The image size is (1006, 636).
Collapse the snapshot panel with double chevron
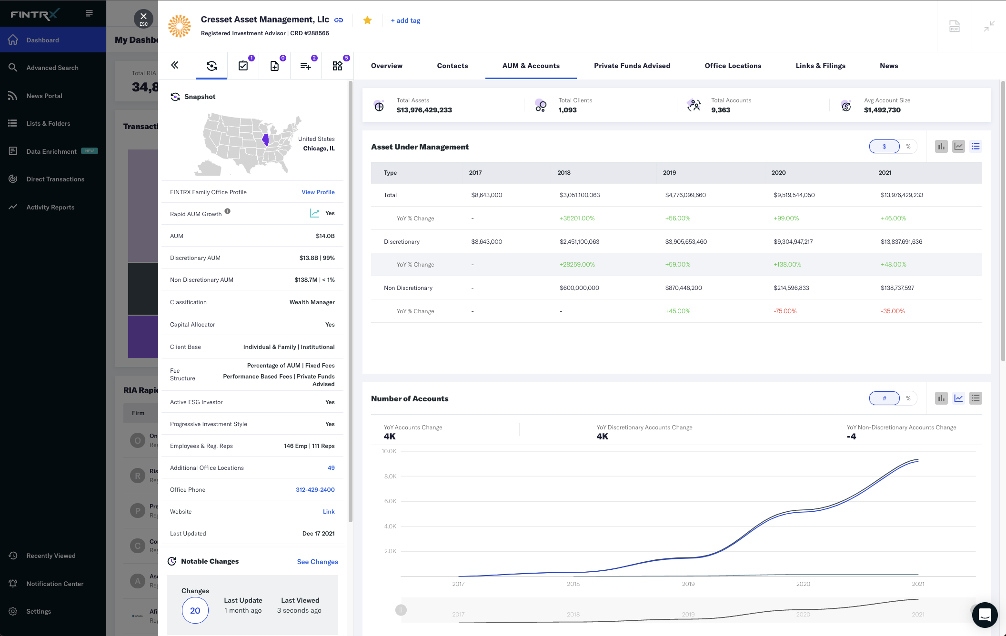point(175,65)
